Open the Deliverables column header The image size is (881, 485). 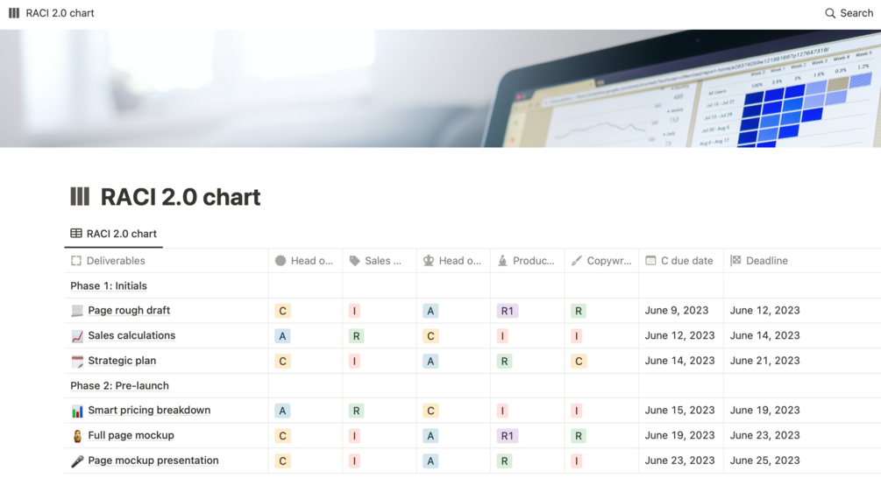tap(116, 261)
